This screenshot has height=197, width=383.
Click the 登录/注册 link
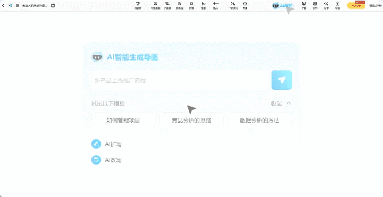click(x=376, y=6)
